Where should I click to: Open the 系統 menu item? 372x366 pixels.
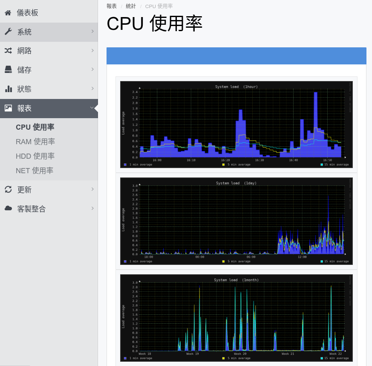[49, 32]
